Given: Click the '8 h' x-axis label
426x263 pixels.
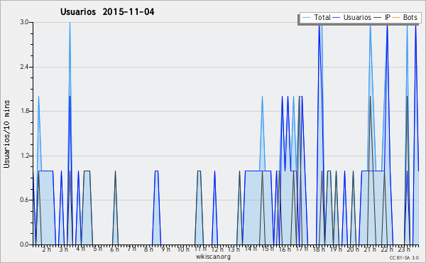Looking at the screenshot, I should coord(148,249).
